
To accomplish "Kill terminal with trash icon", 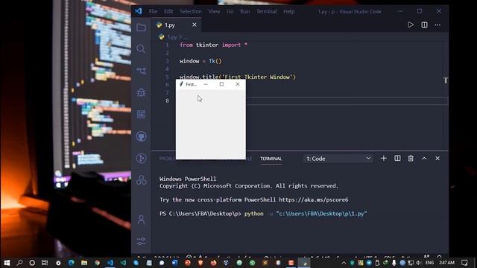I will click(x=411, y=159).
